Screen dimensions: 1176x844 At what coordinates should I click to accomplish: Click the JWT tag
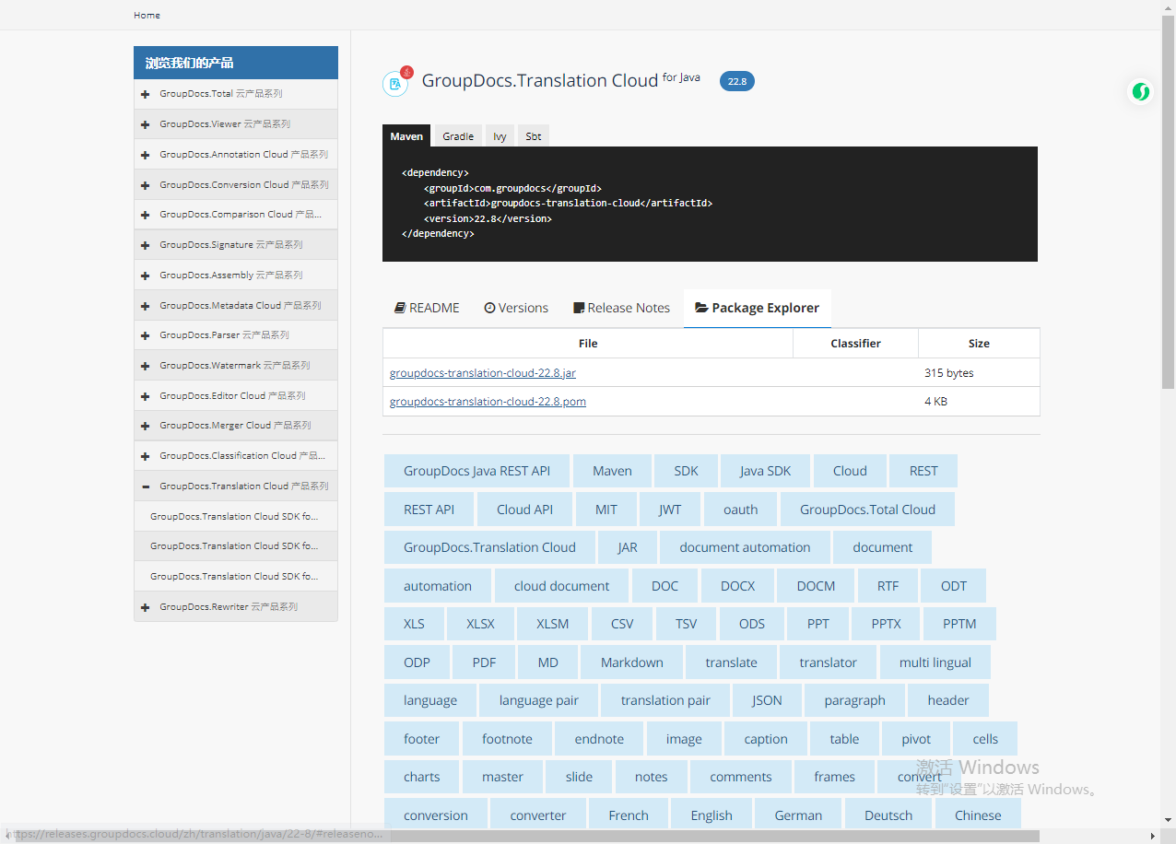click(670, 510)
